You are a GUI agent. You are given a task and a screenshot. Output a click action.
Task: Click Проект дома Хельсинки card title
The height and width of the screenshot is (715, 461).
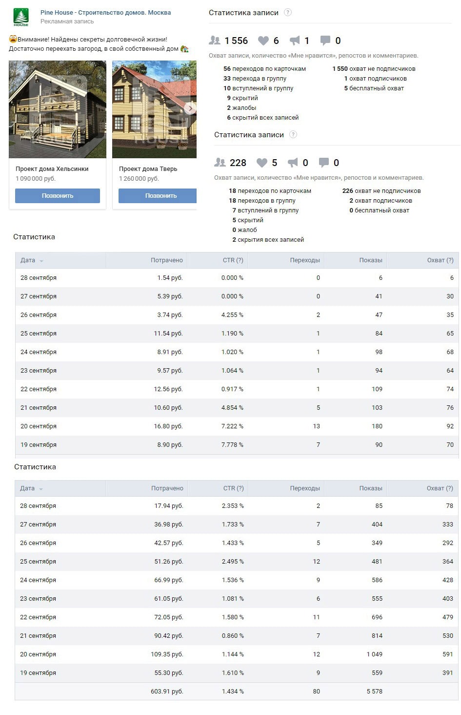pos(52,169)
